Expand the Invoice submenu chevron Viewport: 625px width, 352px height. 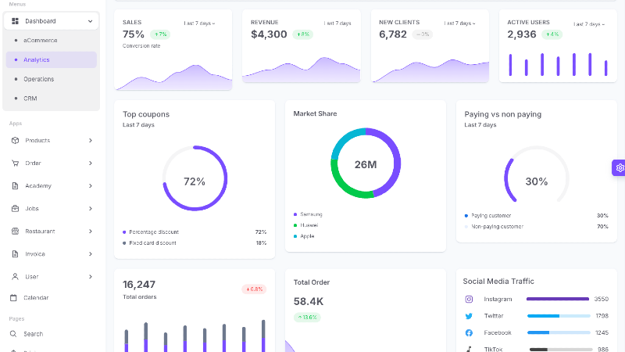coord(90,254)
